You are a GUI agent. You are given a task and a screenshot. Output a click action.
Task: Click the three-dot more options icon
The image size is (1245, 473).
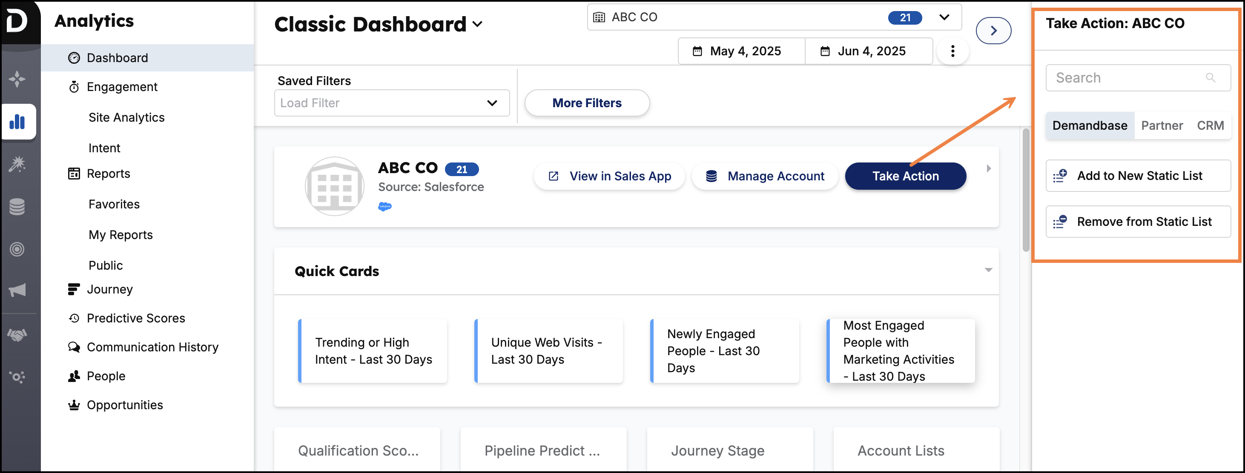[952, 51]
